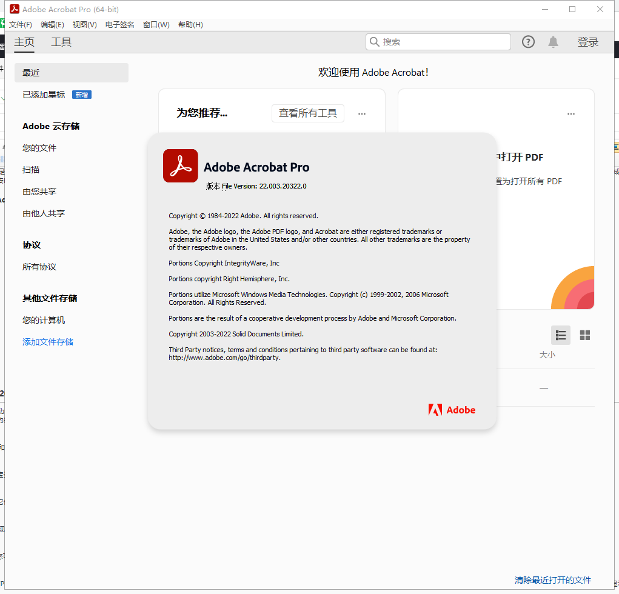The image size is (619, 594).
Task: Open 所有协议 in the sidebar
Action: click(39, 267)
